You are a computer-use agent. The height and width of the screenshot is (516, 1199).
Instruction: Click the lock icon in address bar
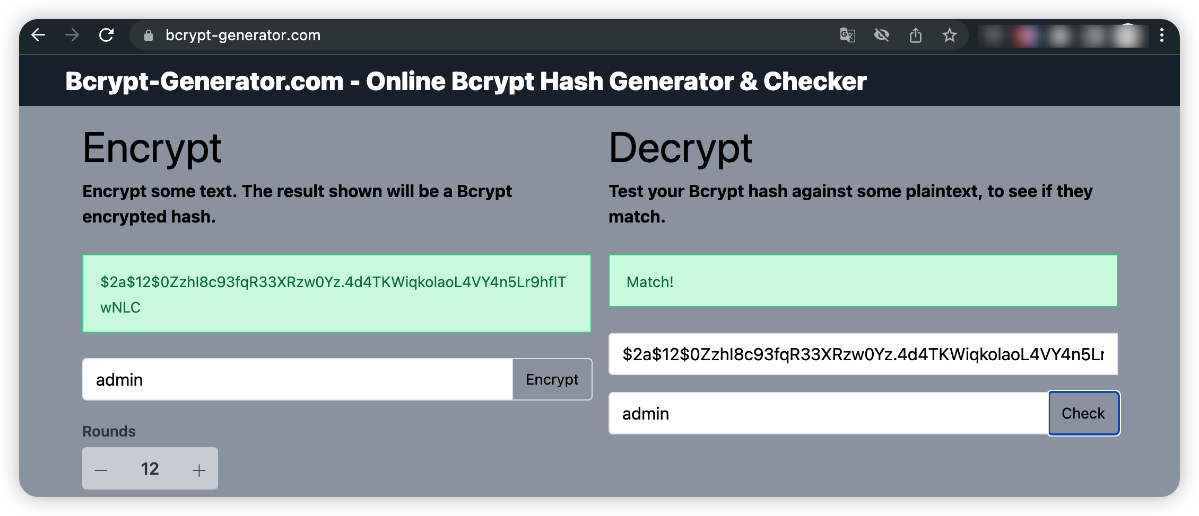click(149, 35)
